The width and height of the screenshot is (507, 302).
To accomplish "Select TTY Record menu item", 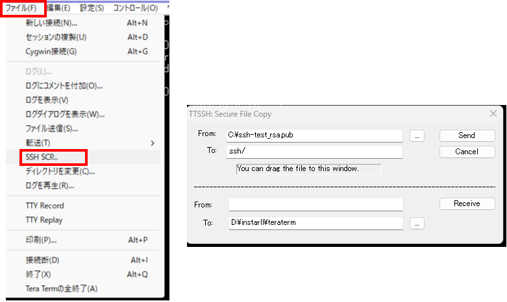I will click(45, 205).
